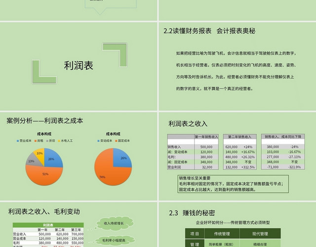The width and height of the screenshot is (316, 247).
Task: Click the 103,000 cell
Action: [273, 152]
